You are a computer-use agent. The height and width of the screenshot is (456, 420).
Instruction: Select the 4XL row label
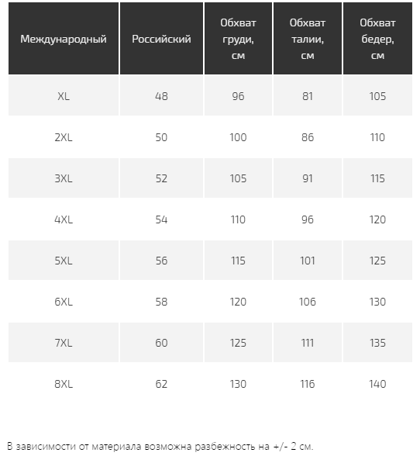click(x=64, y=219)
